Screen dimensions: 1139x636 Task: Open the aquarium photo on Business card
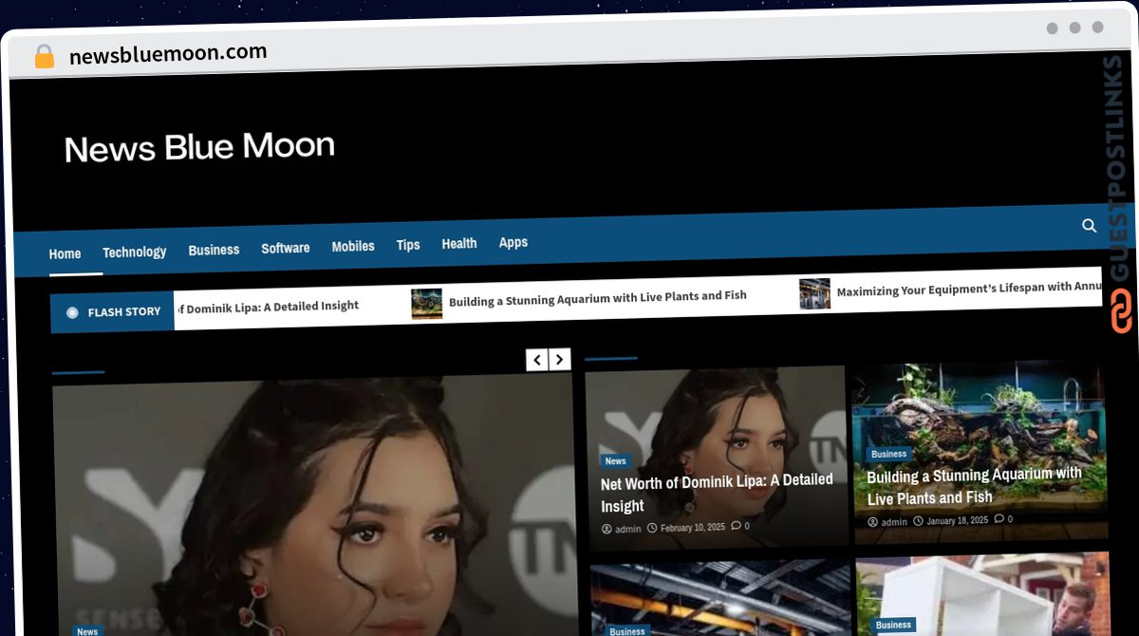pos(980,452)
